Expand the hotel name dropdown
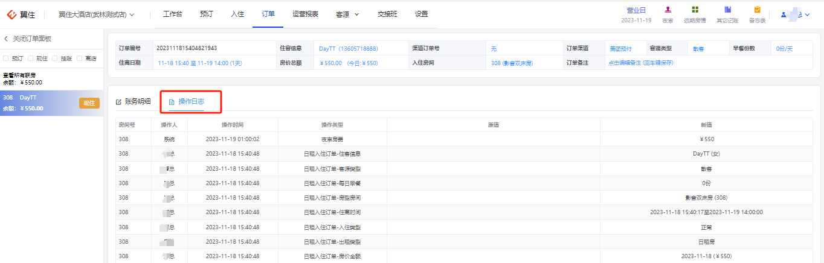Viewport: 824px width, 263px height. click(132, 14)
